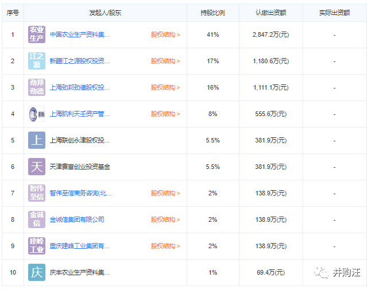Select the 17% shareholding cell
This screenshot has width=372, height=289.
(x=213, y=61)
